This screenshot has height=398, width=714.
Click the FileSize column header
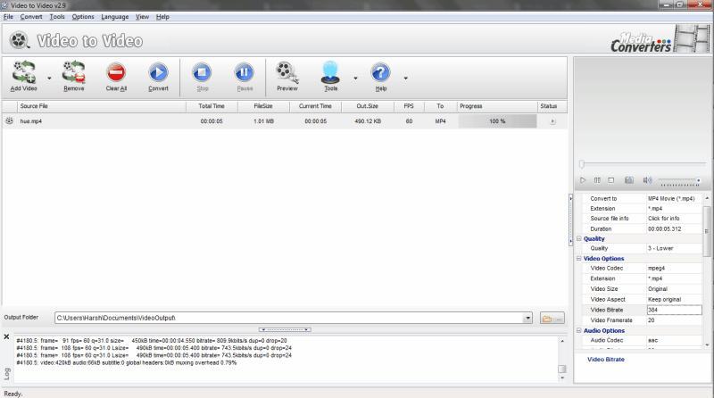coord(263,106)
